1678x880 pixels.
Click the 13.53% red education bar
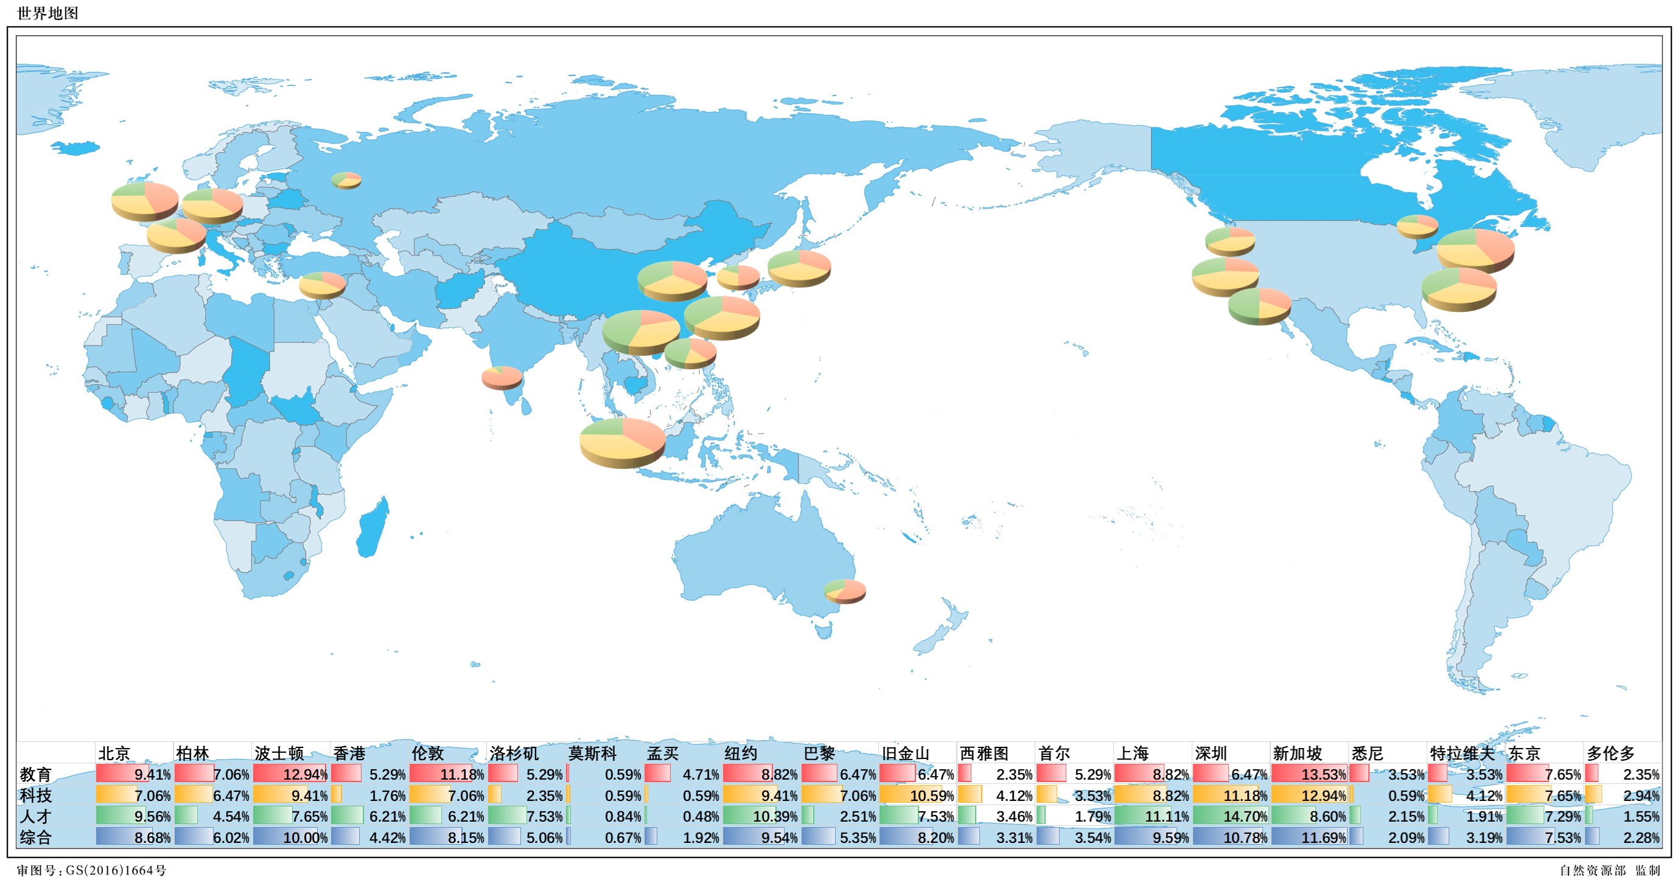(1309, 774)
